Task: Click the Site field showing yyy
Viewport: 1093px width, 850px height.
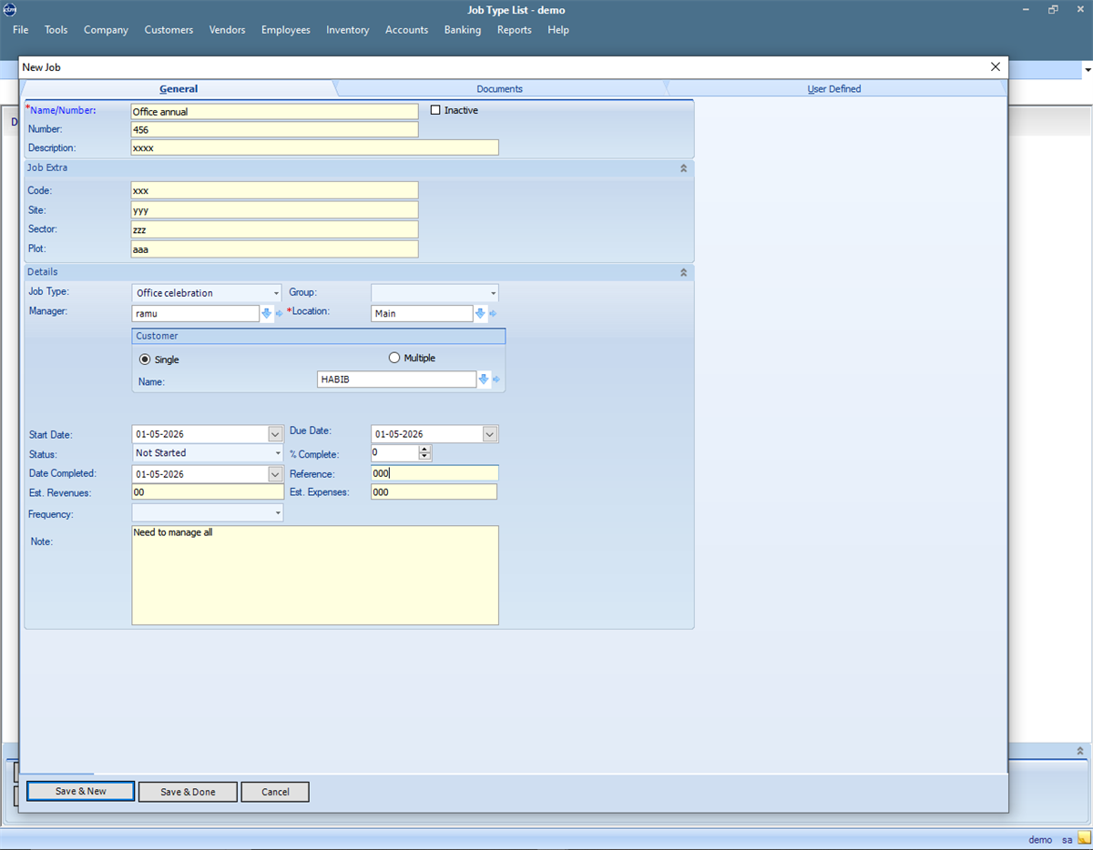Action: pyautogui.click(x=274, y=210)
